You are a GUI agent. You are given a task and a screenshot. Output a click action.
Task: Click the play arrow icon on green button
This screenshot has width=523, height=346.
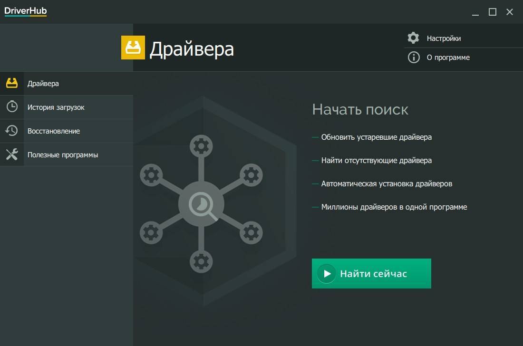(327, 274)
